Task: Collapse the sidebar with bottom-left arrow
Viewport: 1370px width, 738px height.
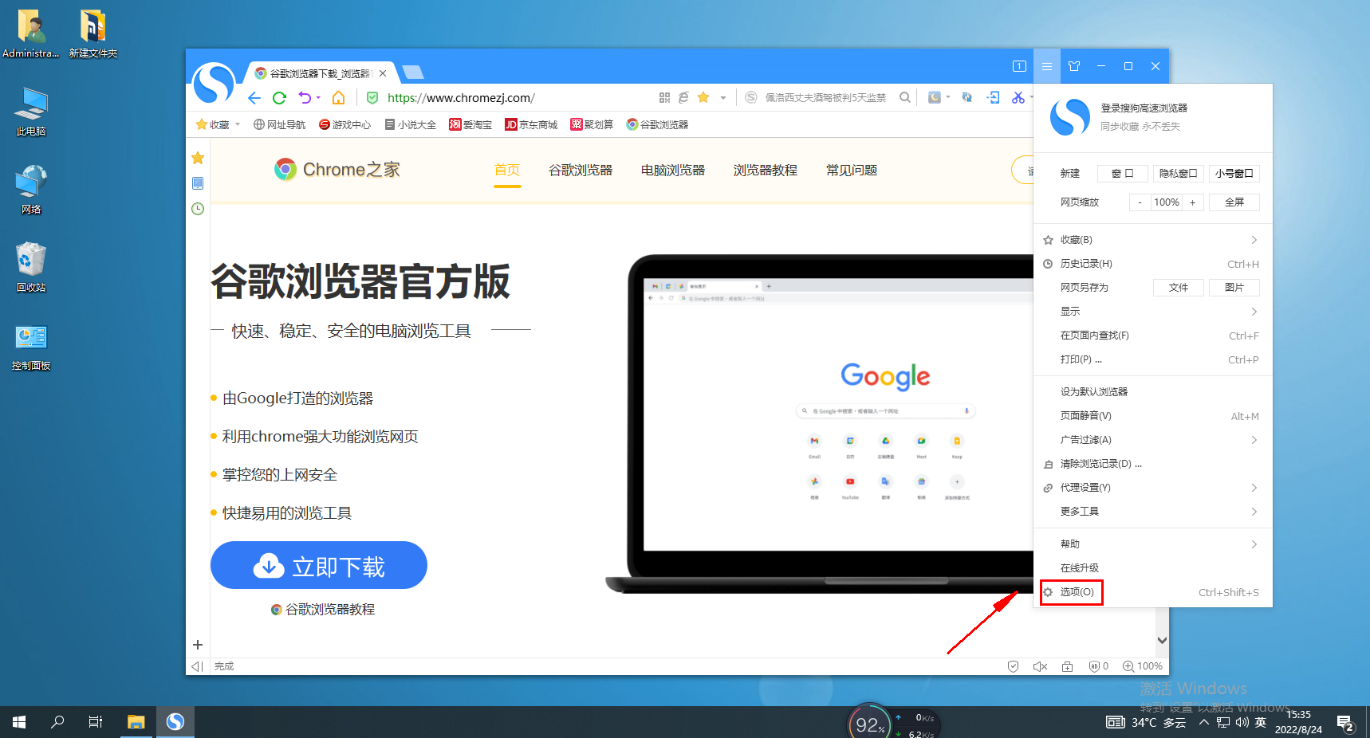Action: coord(197,666)
